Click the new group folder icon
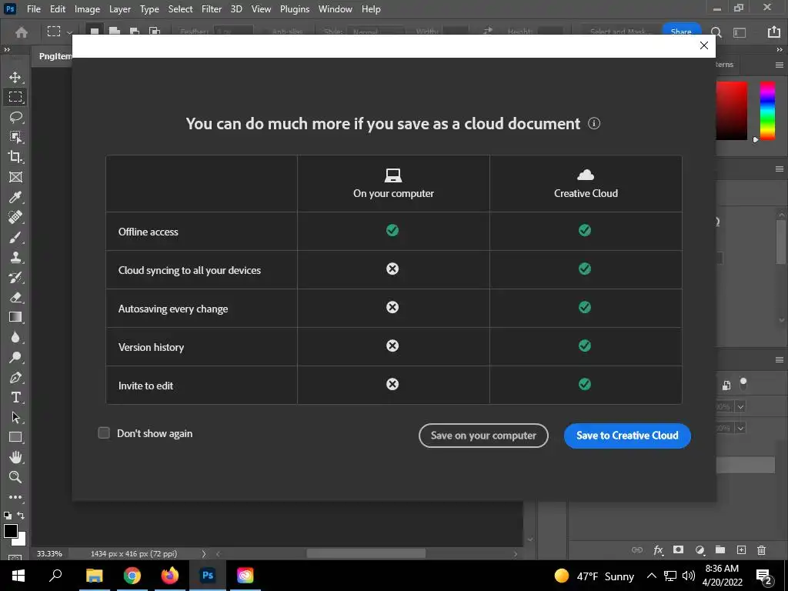The height and width of the screenshot is (591, 788). [720, 549]
